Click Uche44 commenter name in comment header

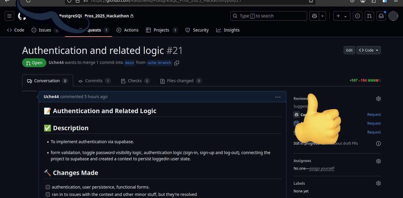(x=51, y=97)
